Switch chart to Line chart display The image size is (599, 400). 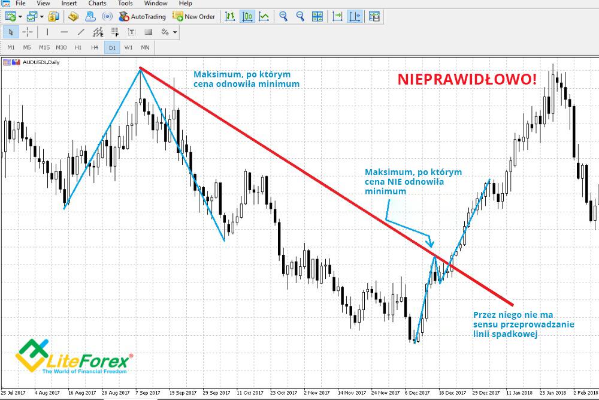click(x=264, y=16)
